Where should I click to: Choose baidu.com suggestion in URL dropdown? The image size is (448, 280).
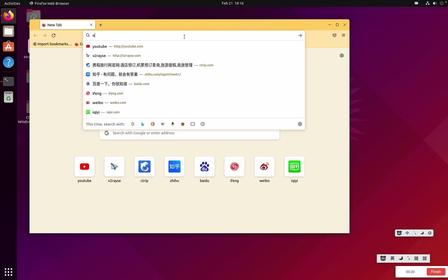pyautogui.click(x=194, y=84)
